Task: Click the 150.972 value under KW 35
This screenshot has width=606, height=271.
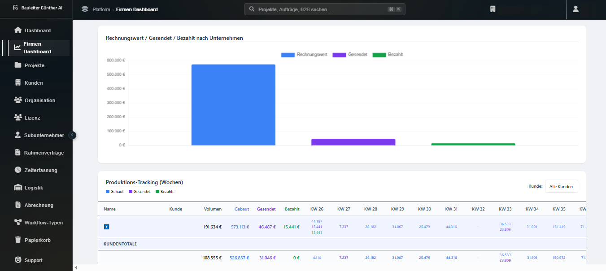Action: click(559, 258)
